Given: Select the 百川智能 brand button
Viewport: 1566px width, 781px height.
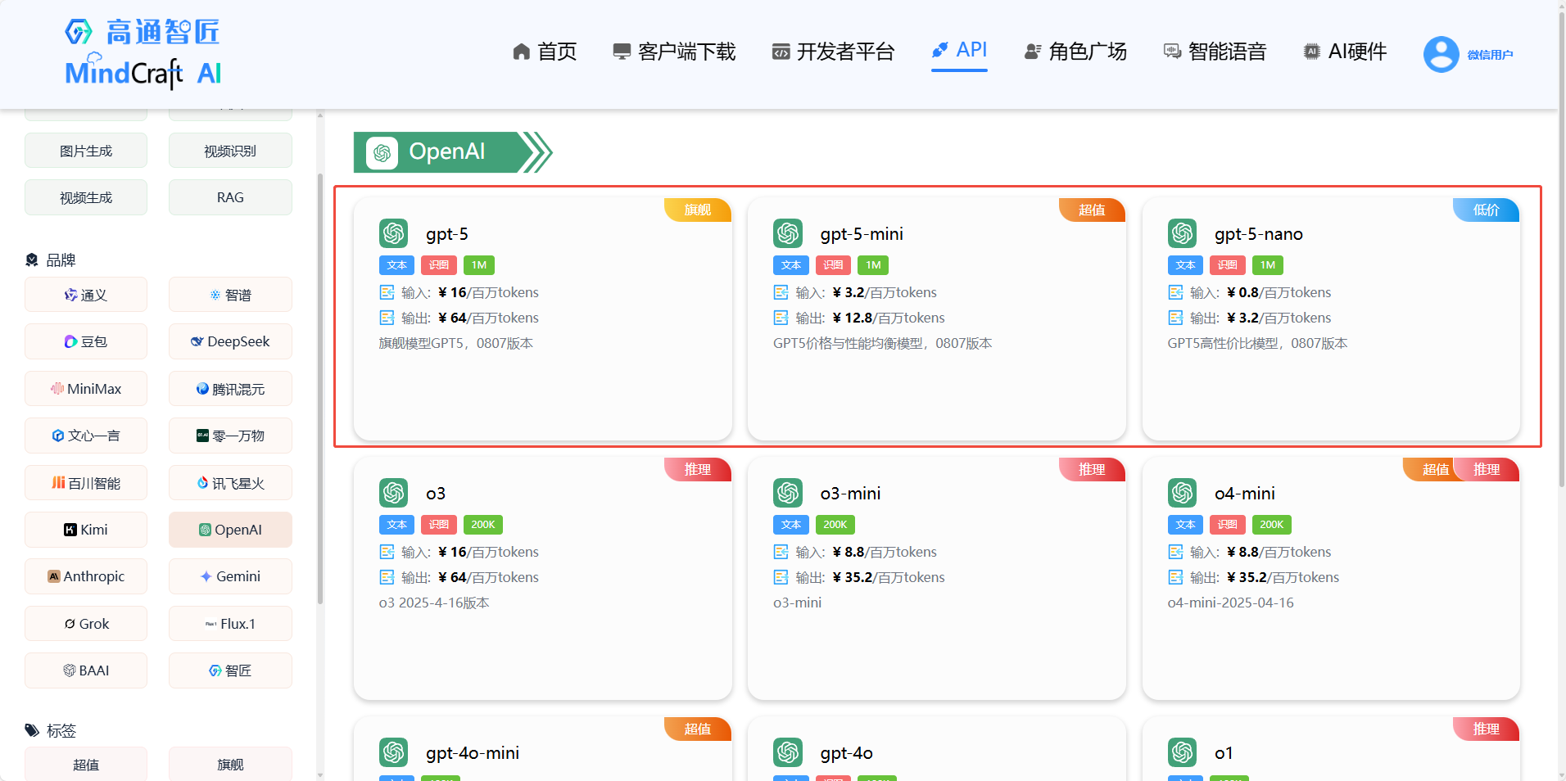Looking at the screenshot, I should tap(86, 483).
